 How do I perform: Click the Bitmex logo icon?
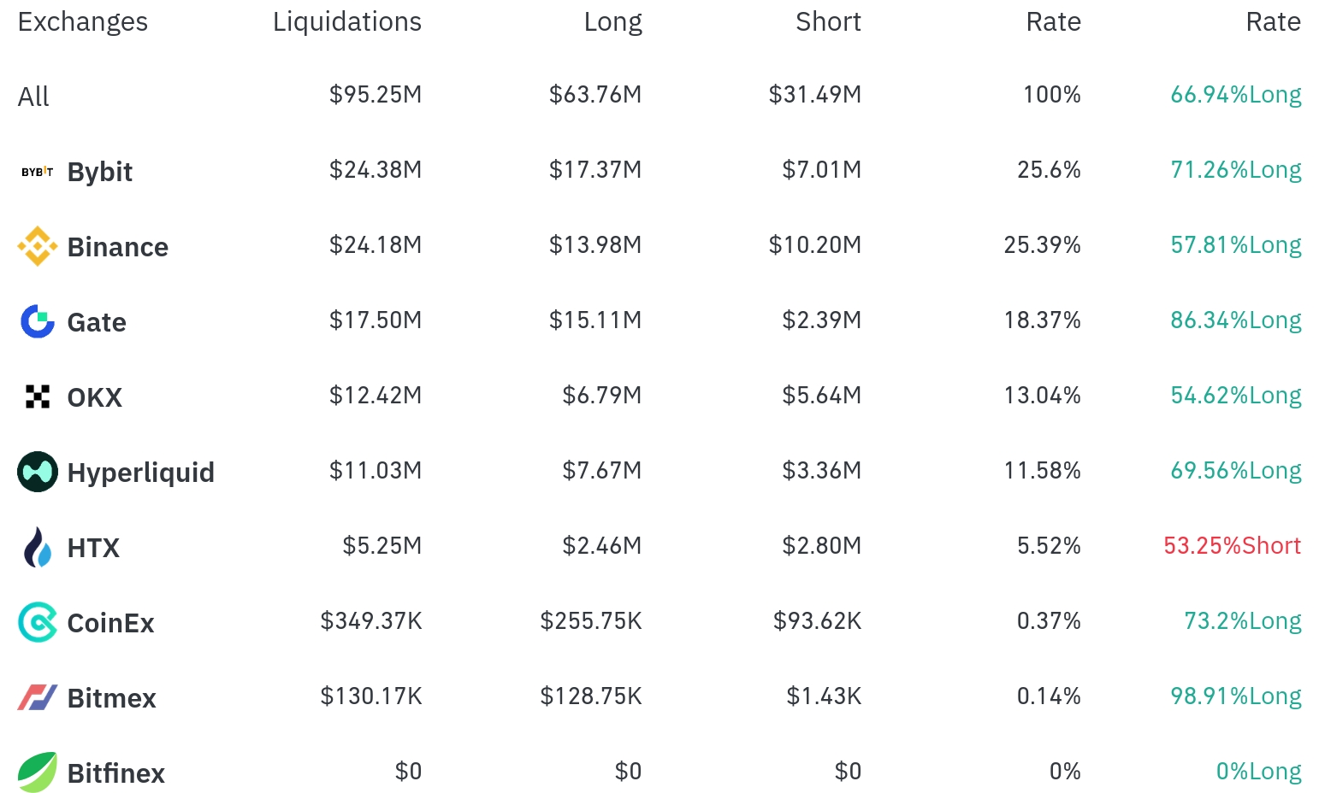(x=37, y=698)
